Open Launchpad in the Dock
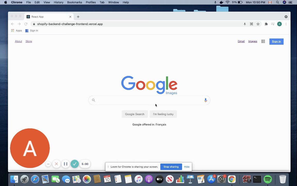Screen dimensions: 297x186 (25, 179)
